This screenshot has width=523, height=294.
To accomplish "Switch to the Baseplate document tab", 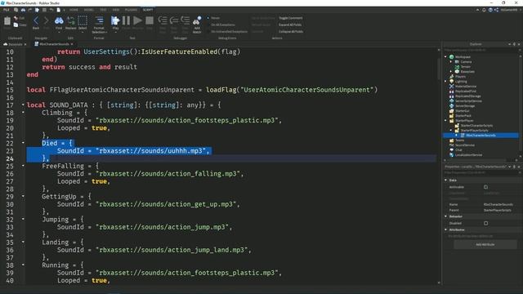I will click(x=15, y=44).
